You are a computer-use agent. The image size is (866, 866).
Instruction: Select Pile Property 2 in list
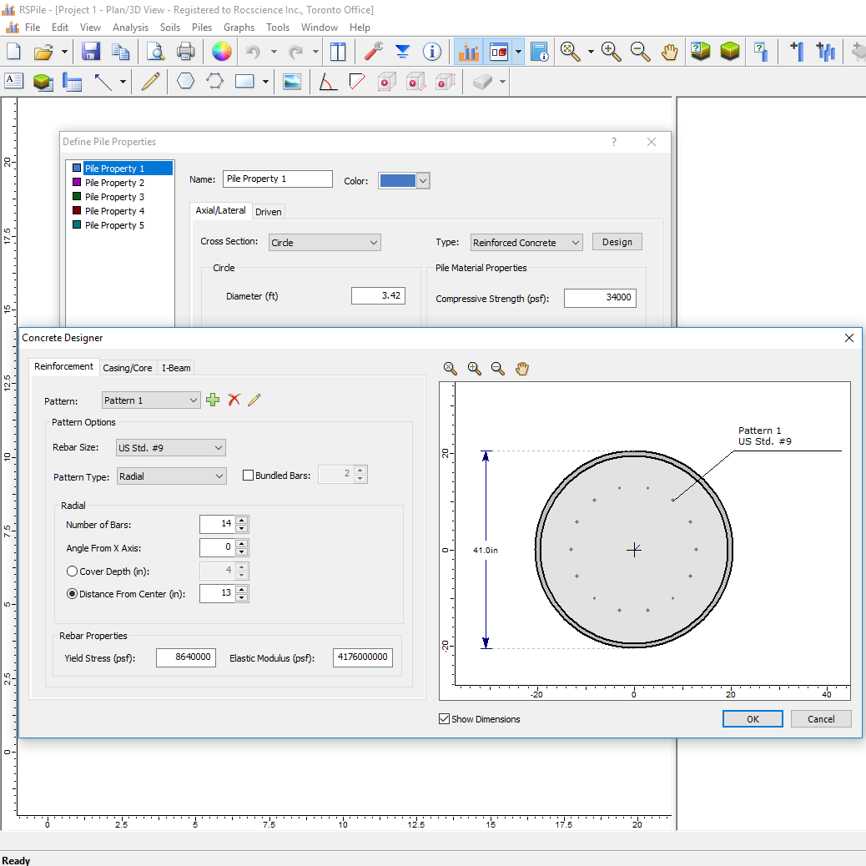pyautogui.click(x=114, y=183)
